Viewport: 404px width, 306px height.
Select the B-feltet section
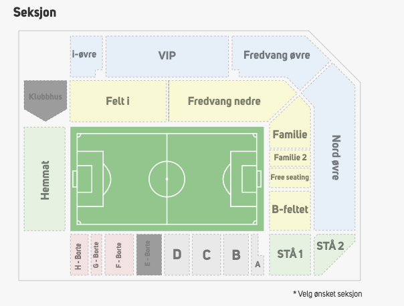pyautogui.click(x=290, y=209)
